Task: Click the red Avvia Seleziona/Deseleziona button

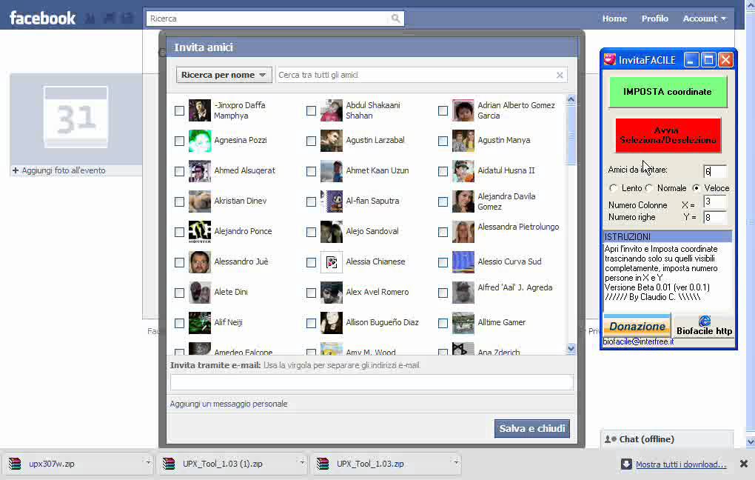Action: [668, 136]
